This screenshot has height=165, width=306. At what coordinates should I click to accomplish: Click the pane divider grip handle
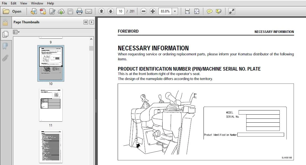(96, 106)
